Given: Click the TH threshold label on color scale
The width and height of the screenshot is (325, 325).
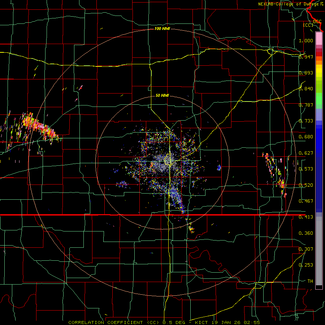Looking at the screenshot, I should 310,281.
